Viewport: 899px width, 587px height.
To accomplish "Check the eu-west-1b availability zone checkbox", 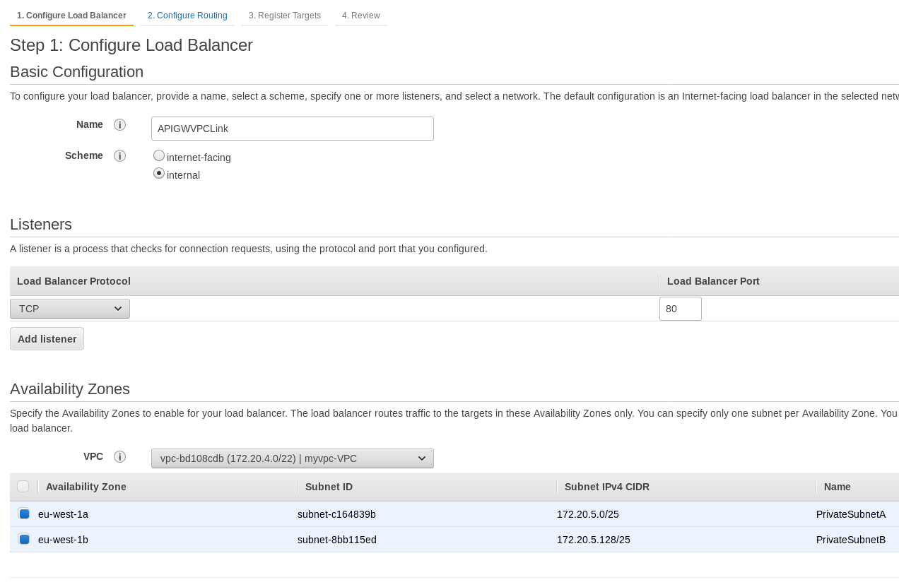I will [x=23, y=539].
